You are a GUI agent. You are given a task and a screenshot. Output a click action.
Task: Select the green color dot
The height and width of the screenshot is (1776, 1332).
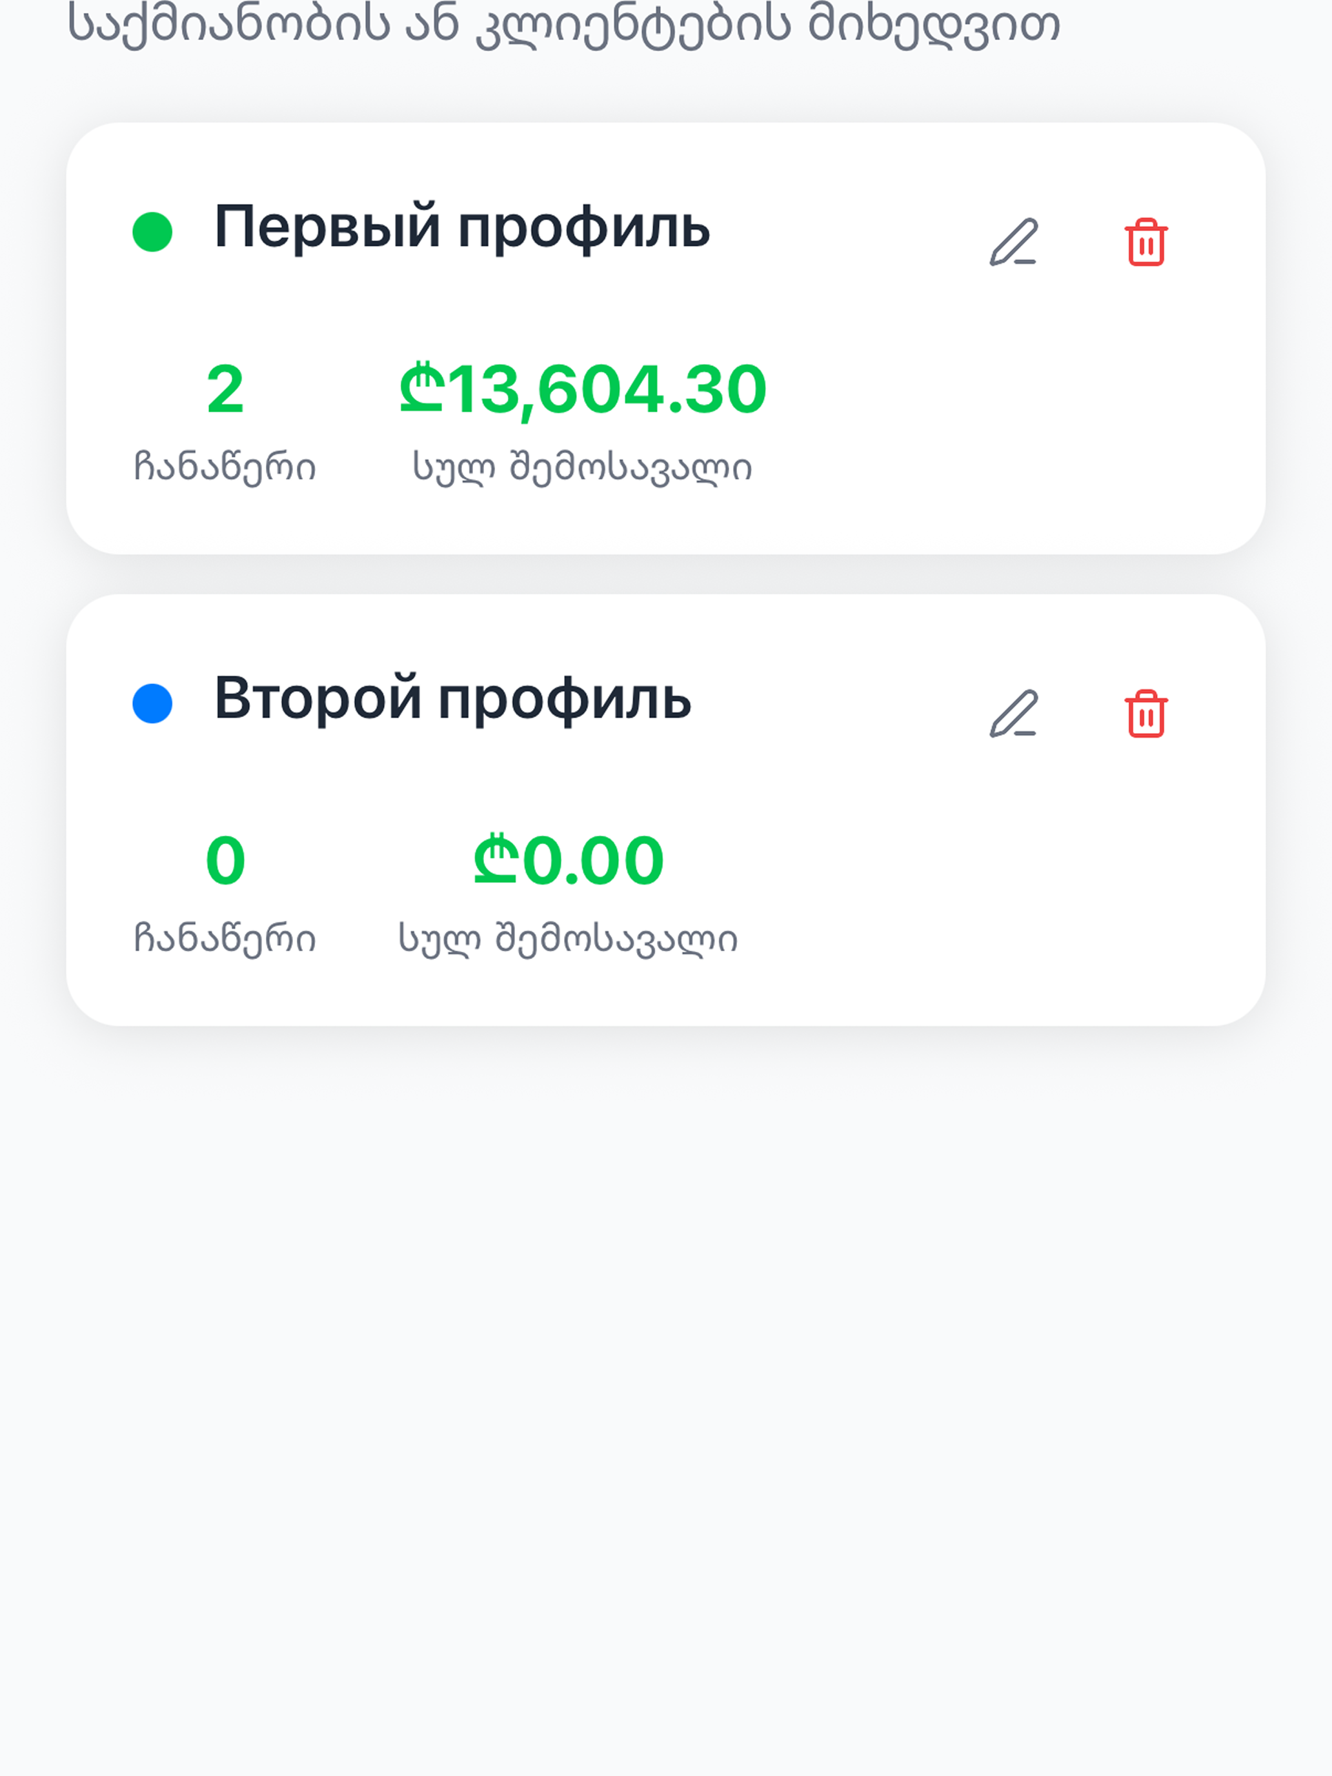tap(152, 232)
